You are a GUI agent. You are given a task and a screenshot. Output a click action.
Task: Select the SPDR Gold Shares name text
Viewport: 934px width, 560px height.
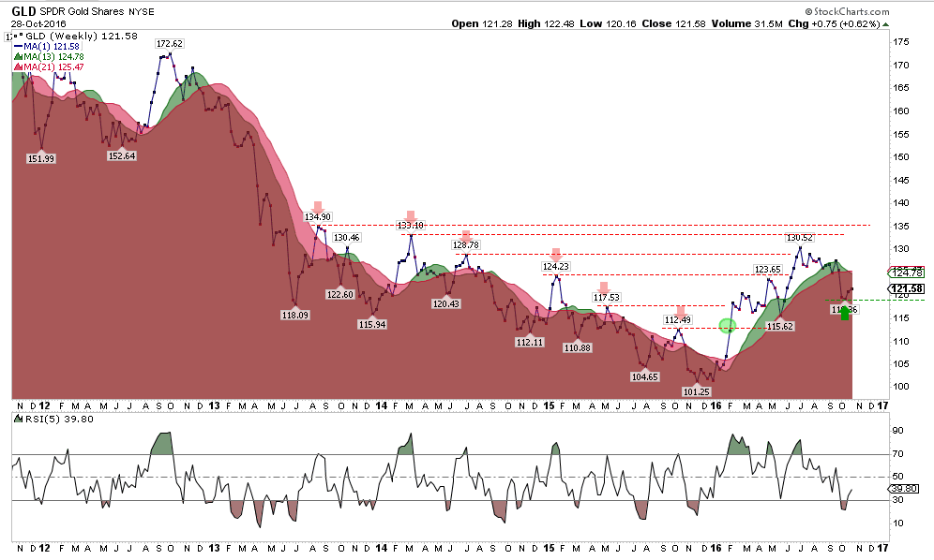coord(83,11)
